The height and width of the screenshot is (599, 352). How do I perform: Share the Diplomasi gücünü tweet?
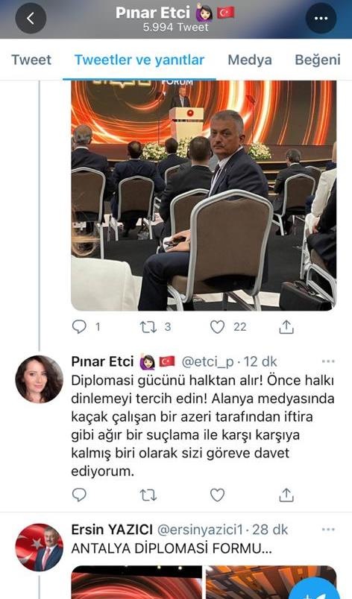pos(286,495)
